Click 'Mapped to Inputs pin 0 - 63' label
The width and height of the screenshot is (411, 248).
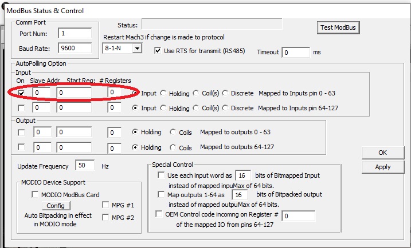coord(297,93)
